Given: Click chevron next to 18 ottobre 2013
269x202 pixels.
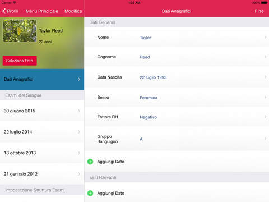Looking at the screenshot, I should [79, 153].
